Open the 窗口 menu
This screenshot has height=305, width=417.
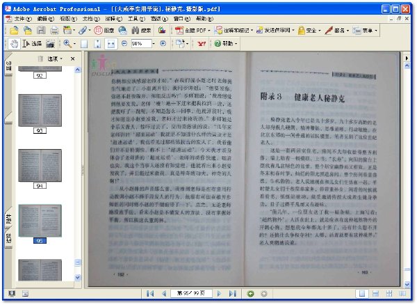pyautogui.click(x=182, y=19)
